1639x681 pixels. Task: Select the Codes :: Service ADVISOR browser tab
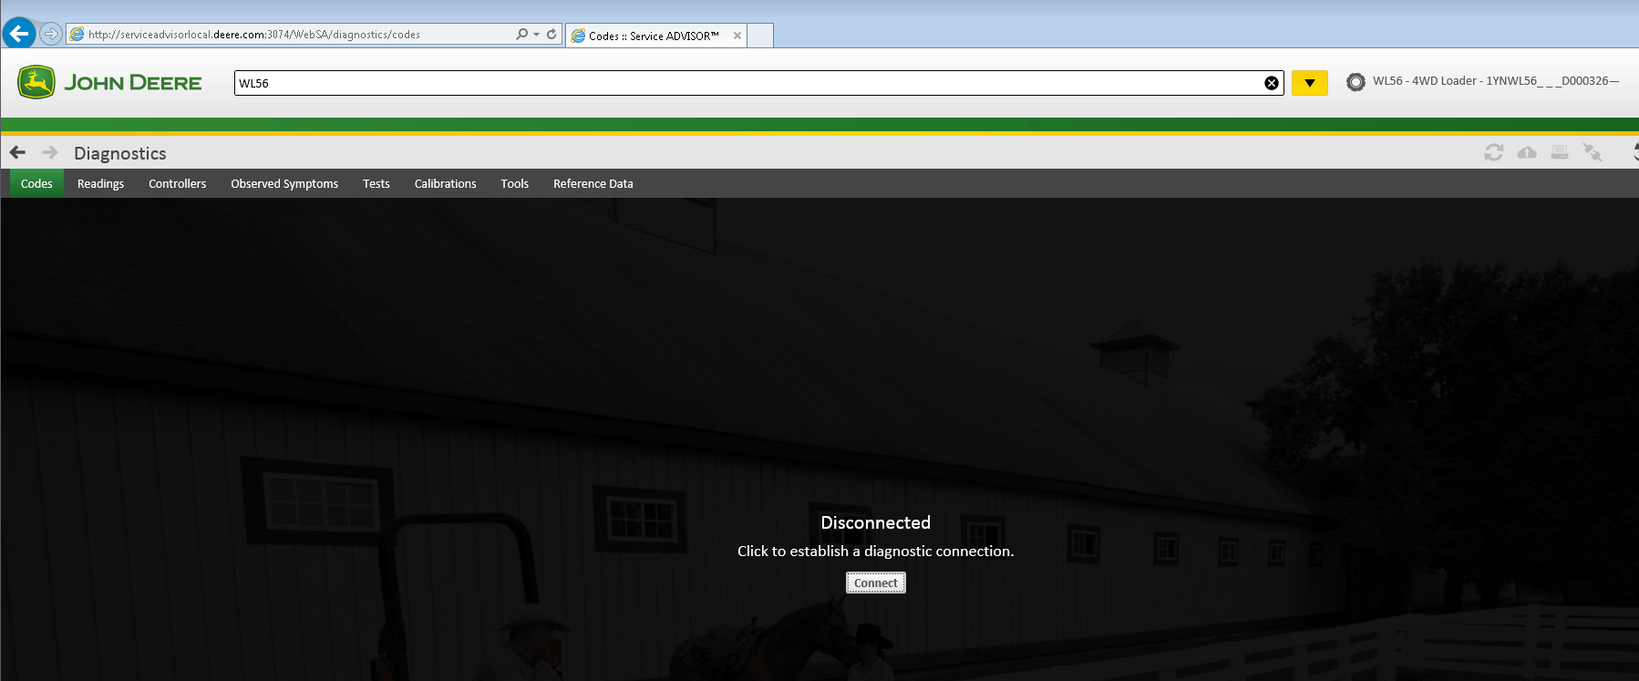coord(654,36)
